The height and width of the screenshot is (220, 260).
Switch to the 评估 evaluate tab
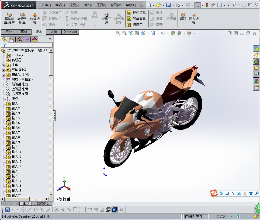click(x=54, y=32)
